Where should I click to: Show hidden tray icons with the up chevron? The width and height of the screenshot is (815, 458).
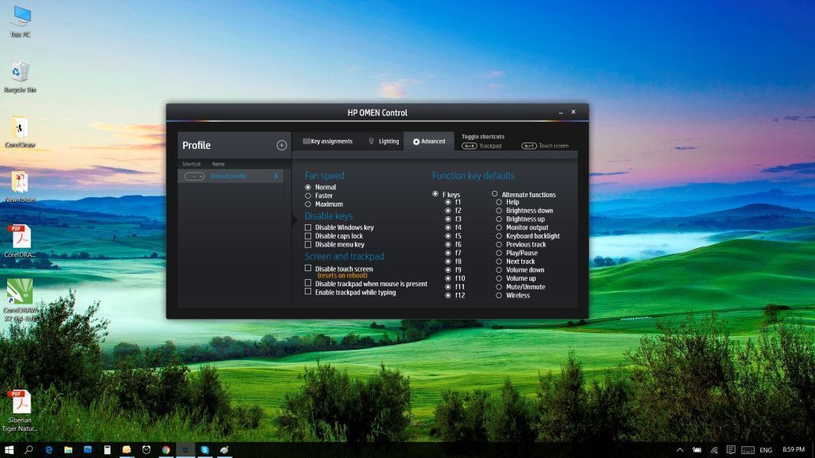(680, 450)
